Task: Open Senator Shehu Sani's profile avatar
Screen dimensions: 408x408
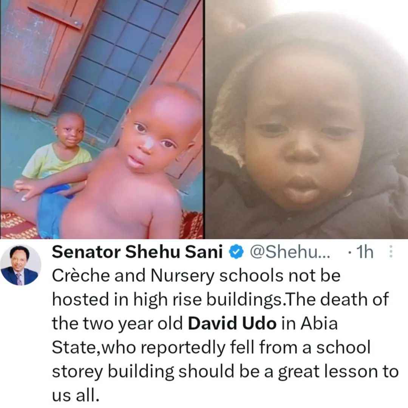Action: [x=20, y=265]
